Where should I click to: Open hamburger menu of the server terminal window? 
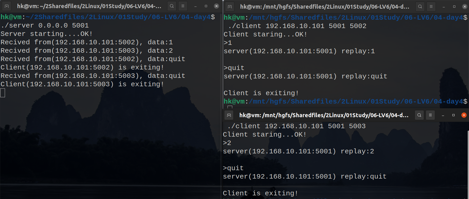point(183,6)
